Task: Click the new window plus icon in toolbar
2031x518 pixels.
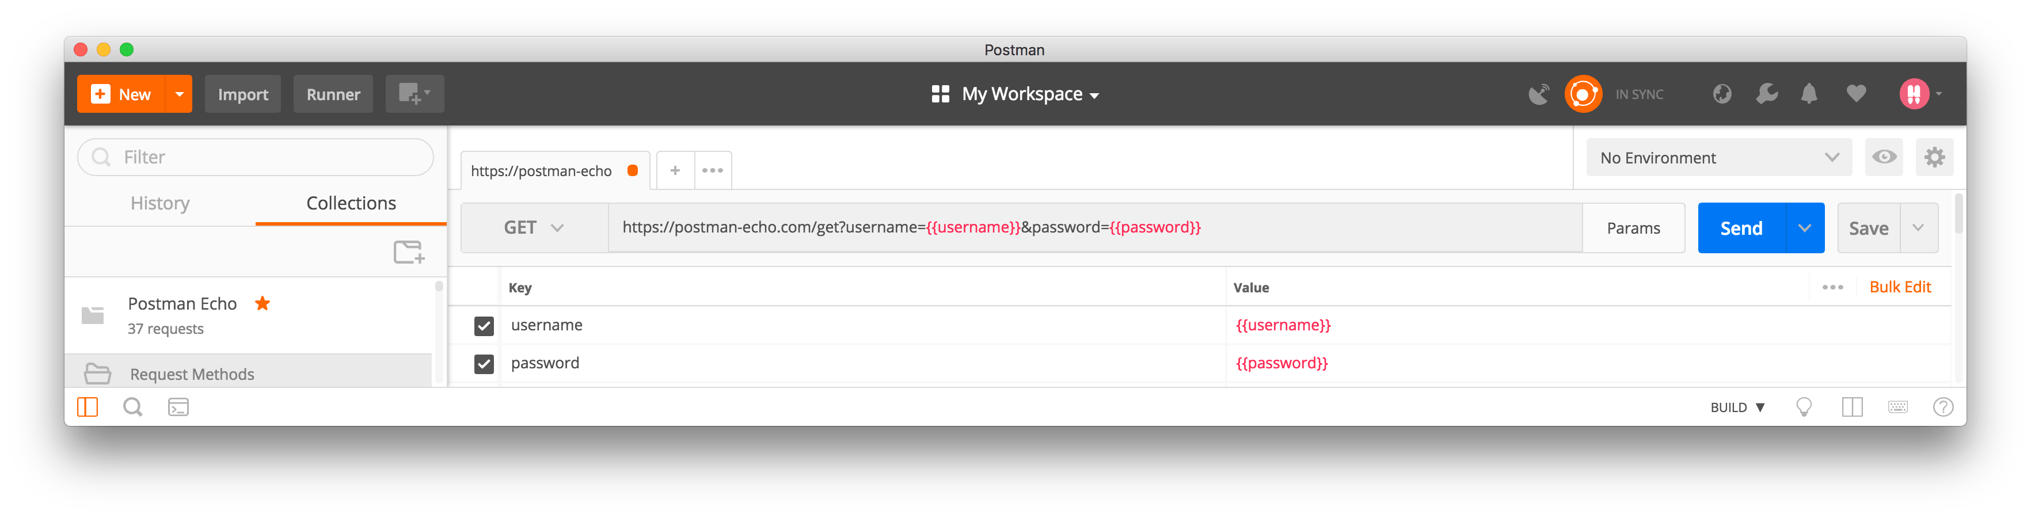Action: point(414,94)
